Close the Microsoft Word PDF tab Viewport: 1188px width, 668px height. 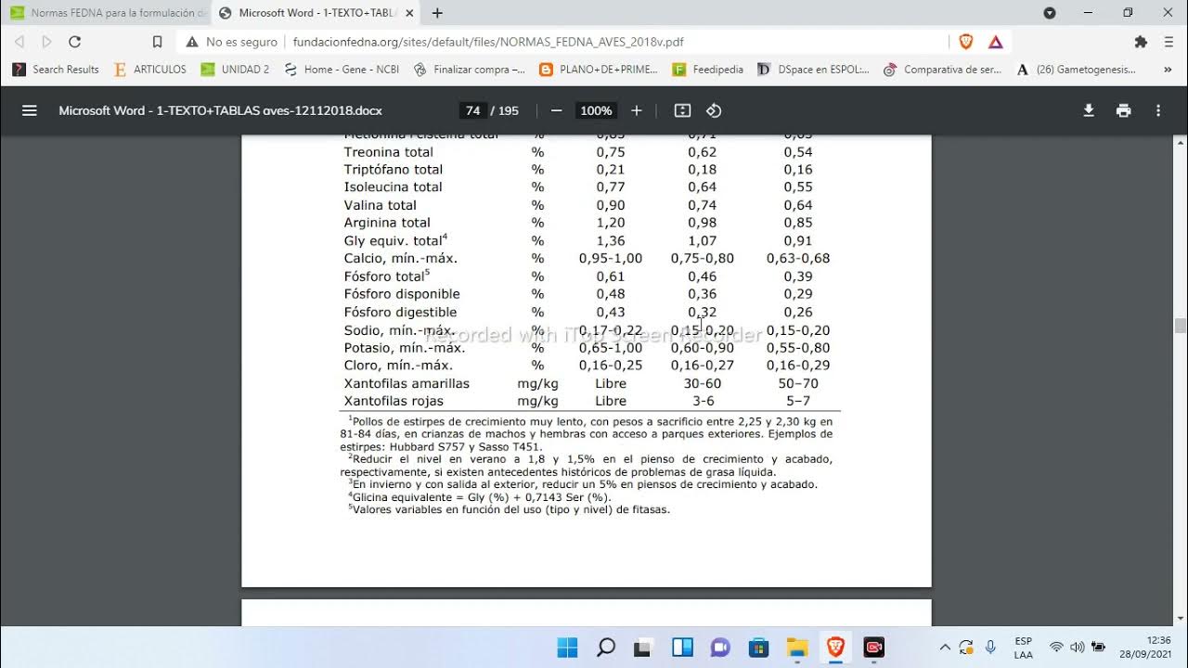[x=409, y=13]
